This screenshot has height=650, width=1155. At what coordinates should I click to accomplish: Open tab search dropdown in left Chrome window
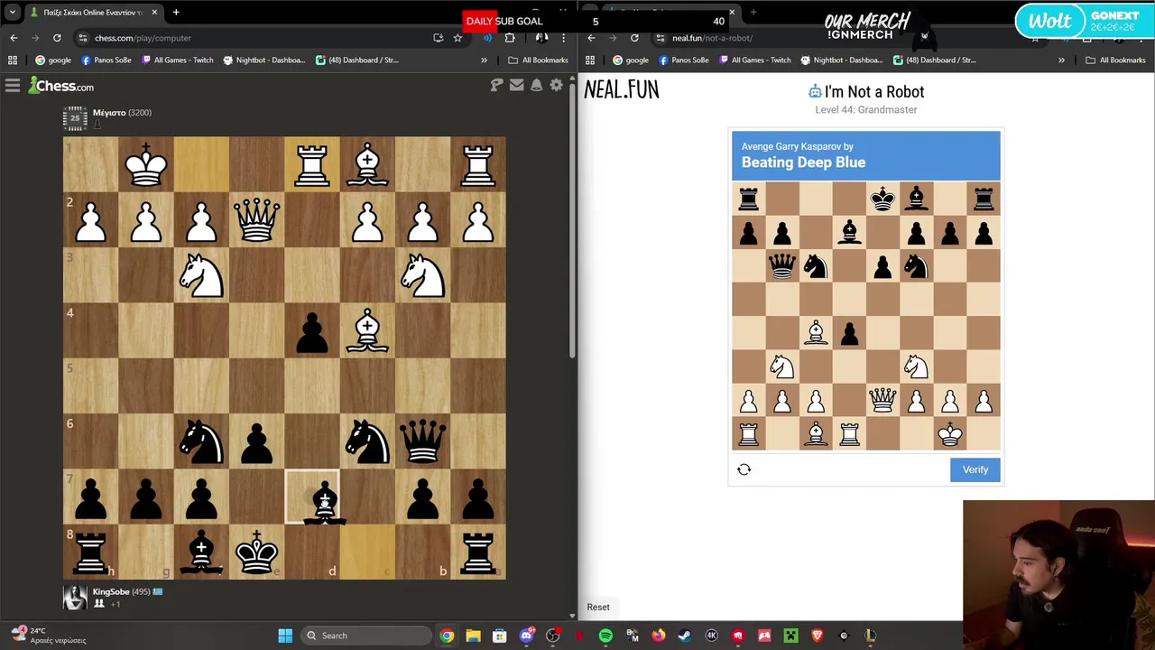pyautogui.click(x=13, y=13)
